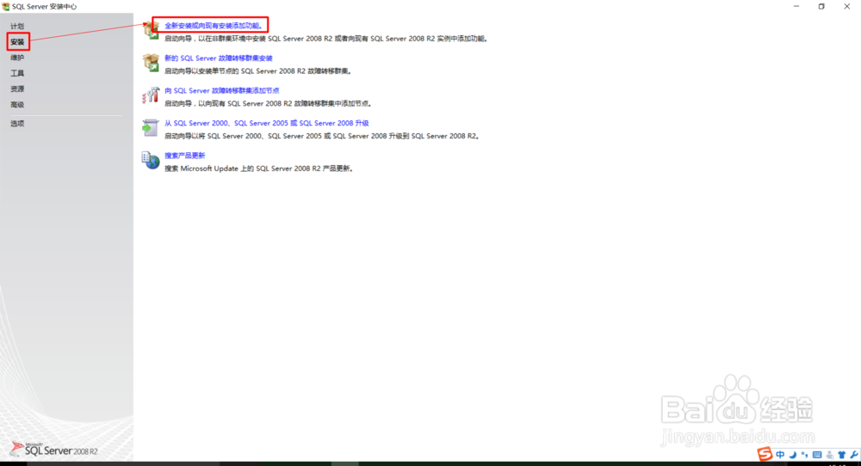861x466 pixels.
Task: Click the Sogou input method S logo
Action: [765, 454]
